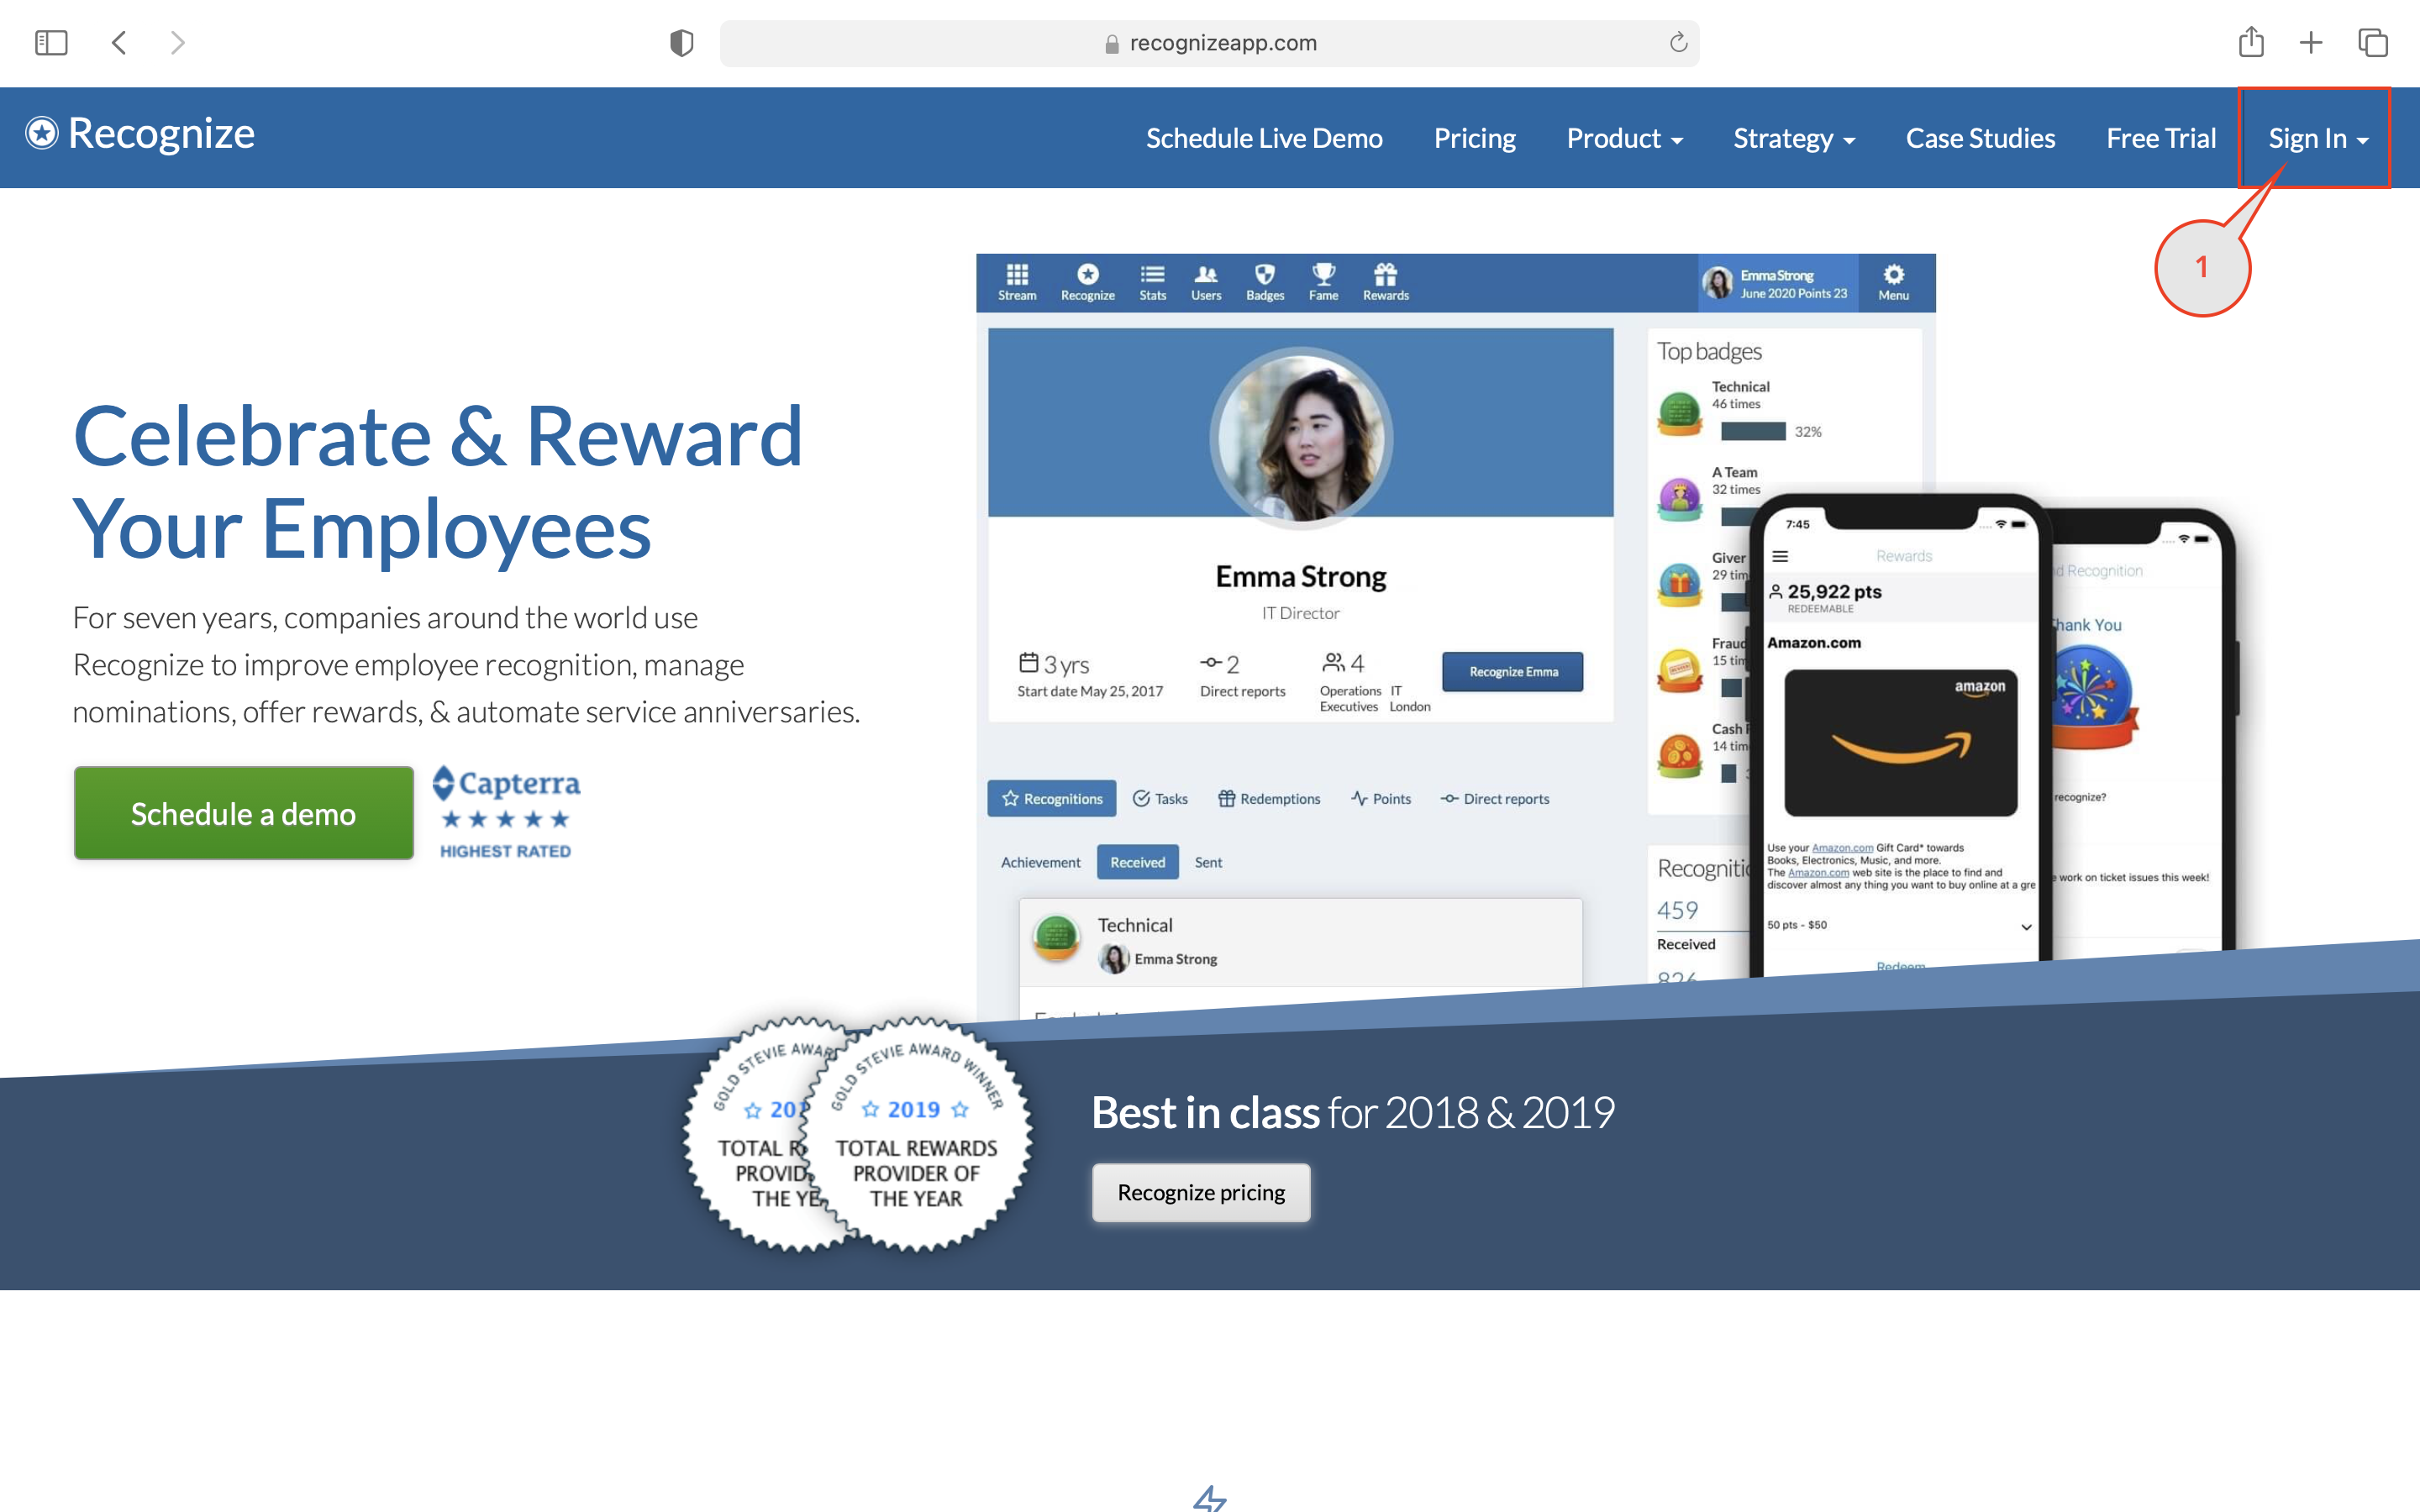The height and width of the screenshot is (1512, 2420).
Task: Open the privacy shield icon
Action: pyautogui.click(x=681, y=42)
